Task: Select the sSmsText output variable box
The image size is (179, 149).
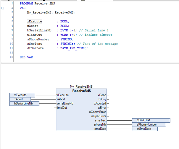Action: click(151, 120)
